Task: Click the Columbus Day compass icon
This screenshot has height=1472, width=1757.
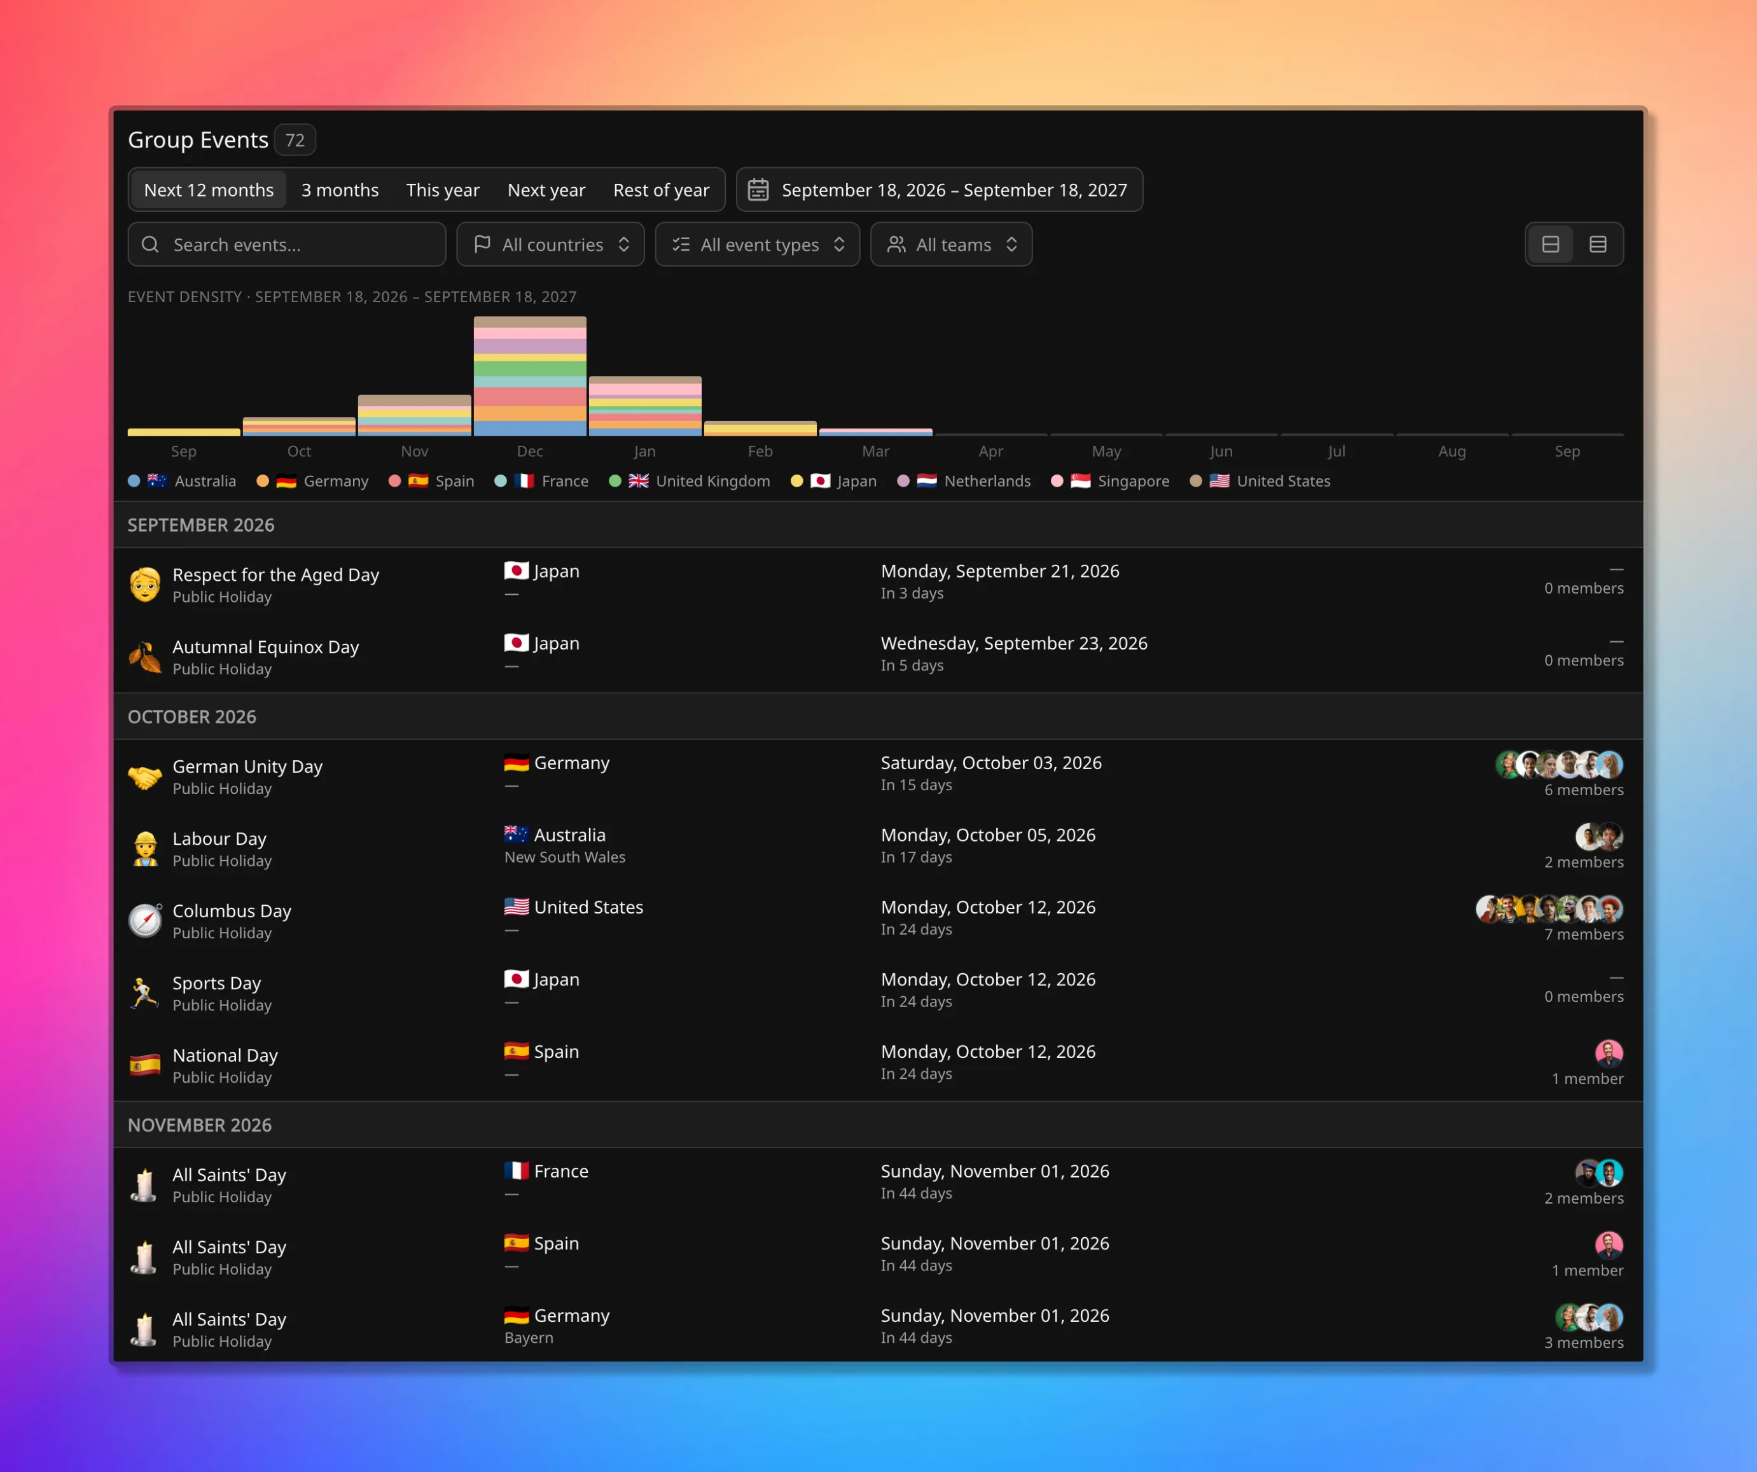Action: pos(145,920)
